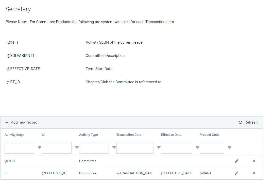274x183 pixels.
Task: Focus the Activity Seqn filter input
Action: pyautogui.click(x=19, y=148)
